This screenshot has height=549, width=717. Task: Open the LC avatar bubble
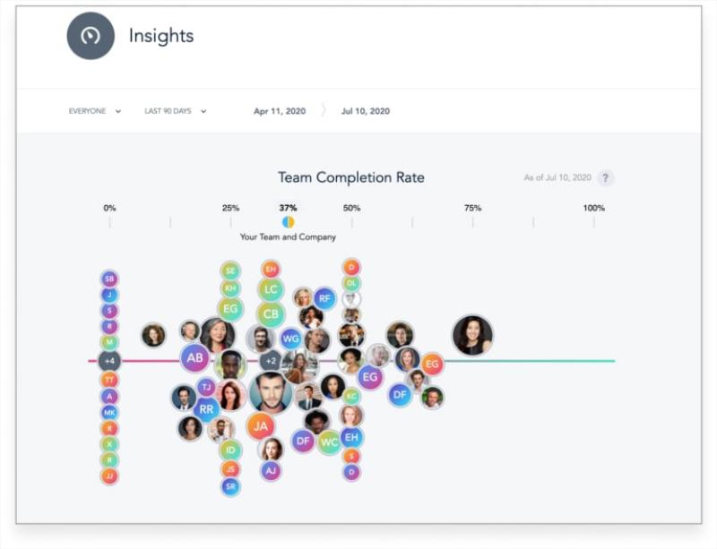pyautogui.click(x=271, y=289)
